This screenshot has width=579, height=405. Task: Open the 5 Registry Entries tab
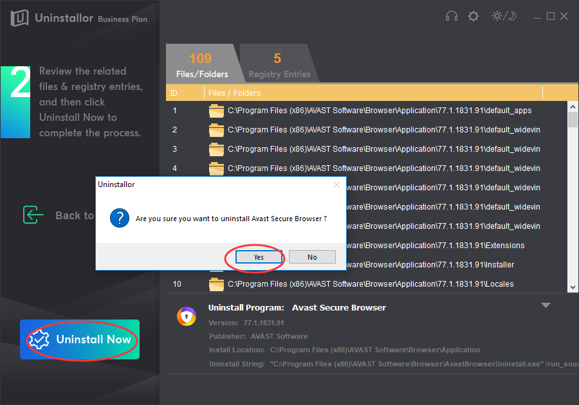279,64
